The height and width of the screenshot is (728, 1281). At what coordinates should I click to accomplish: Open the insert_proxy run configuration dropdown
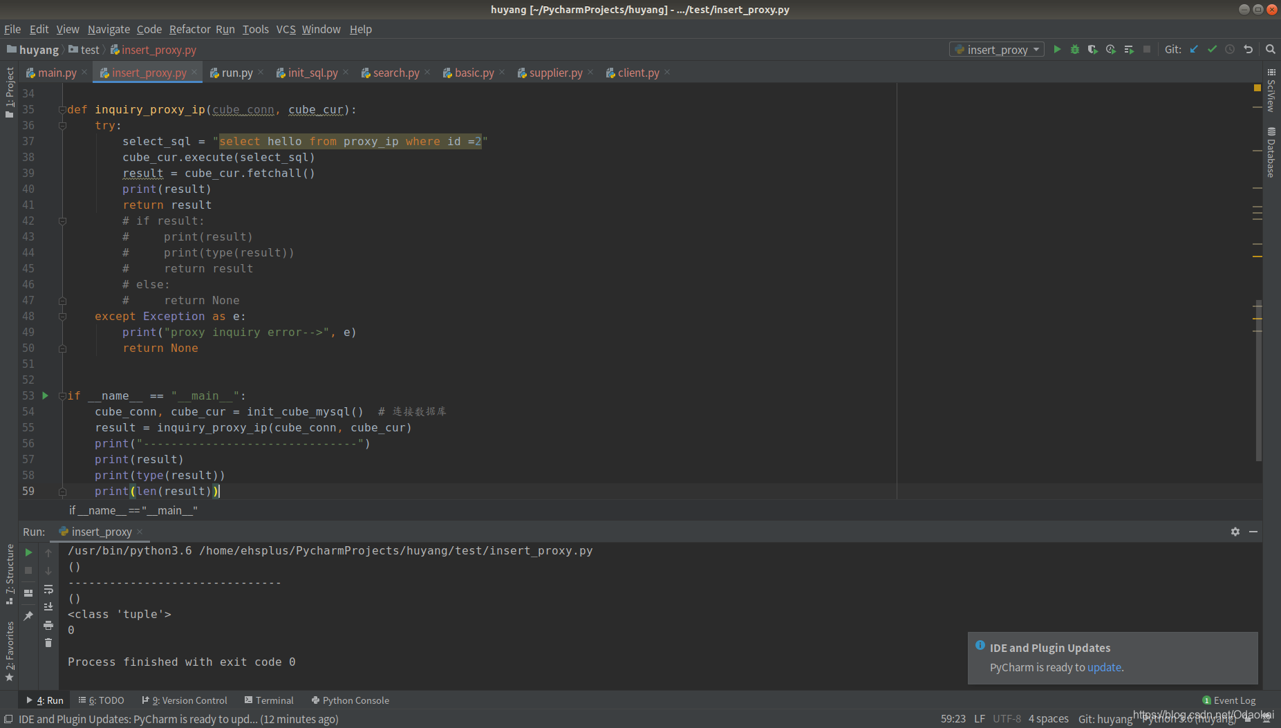pyautogui.click(x=997, y=49)
